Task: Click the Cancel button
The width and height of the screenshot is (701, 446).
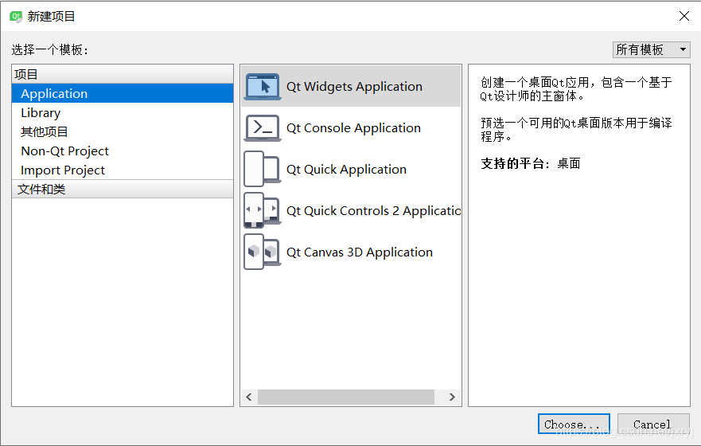Action: point(652,424)
